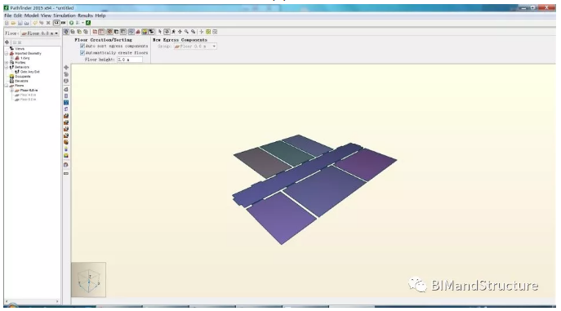Select Goto Any Exit behavior in tree
The image size is (561, 311).
(30, 72)
